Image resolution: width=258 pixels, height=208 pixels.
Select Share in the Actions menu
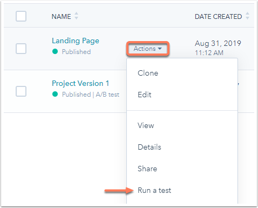click(x=147, y=169)
